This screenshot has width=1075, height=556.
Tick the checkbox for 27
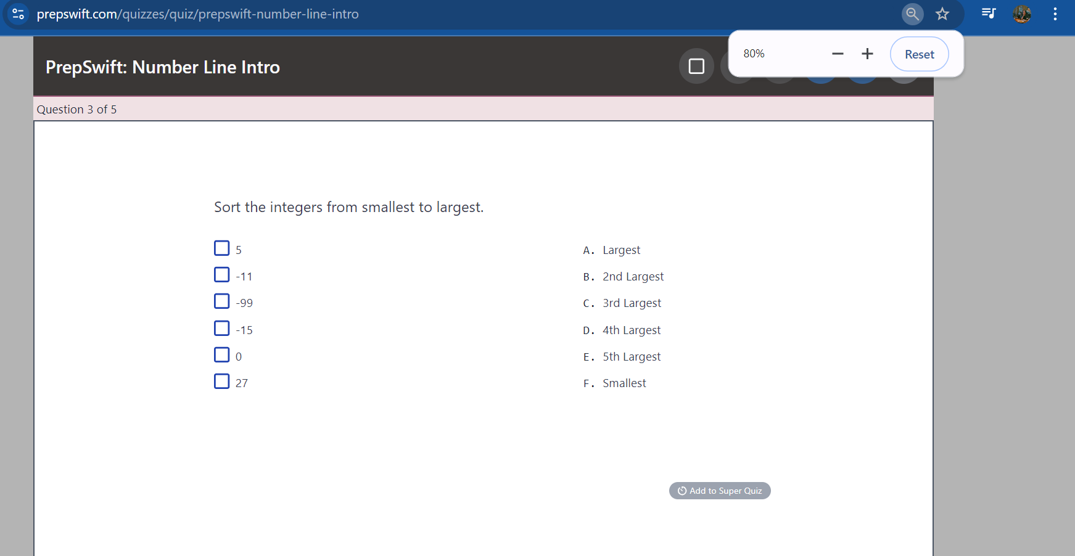[x=222, y=382]
